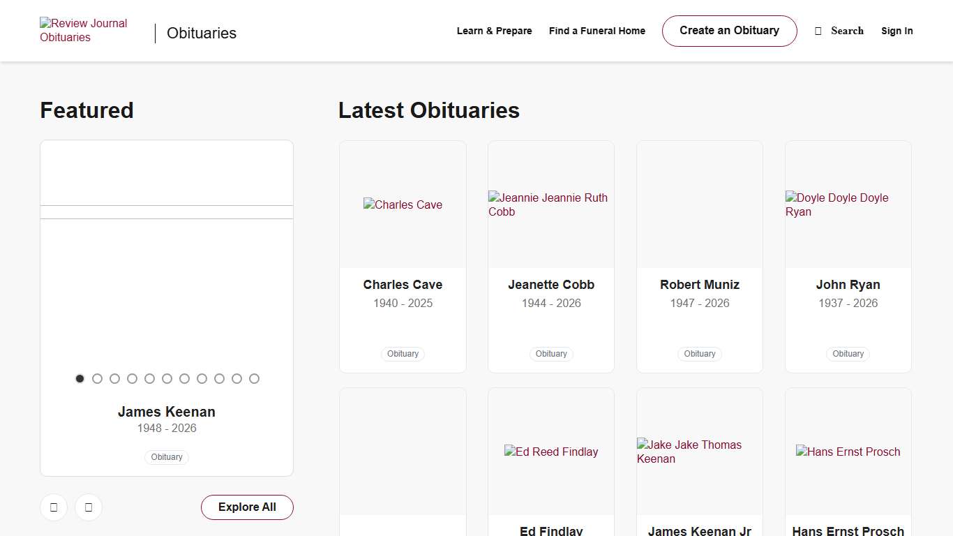953x536 pixels.
Task: Click the Obituary tag under John Ryan
Action: pyautogui.click(x=848, y=354)
